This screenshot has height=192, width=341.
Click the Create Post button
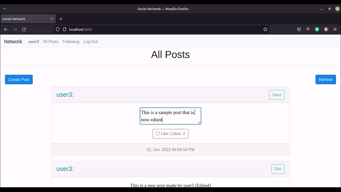click(19, 79)
